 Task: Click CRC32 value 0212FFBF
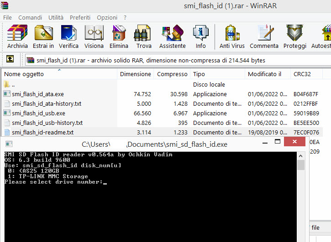click(x=305, y=104)
